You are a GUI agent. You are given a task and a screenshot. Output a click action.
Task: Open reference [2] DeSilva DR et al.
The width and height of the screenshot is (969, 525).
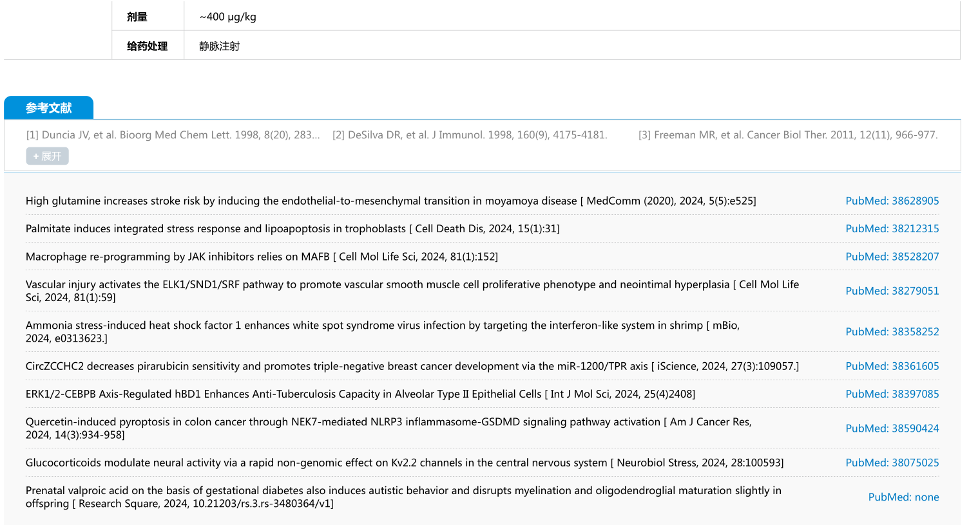coord(470,134)
